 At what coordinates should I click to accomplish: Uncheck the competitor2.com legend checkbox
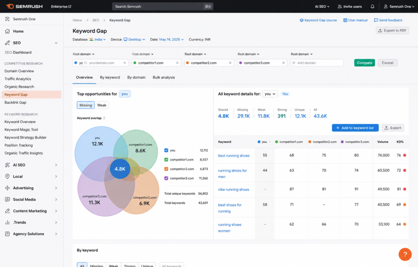pos(167,169)
